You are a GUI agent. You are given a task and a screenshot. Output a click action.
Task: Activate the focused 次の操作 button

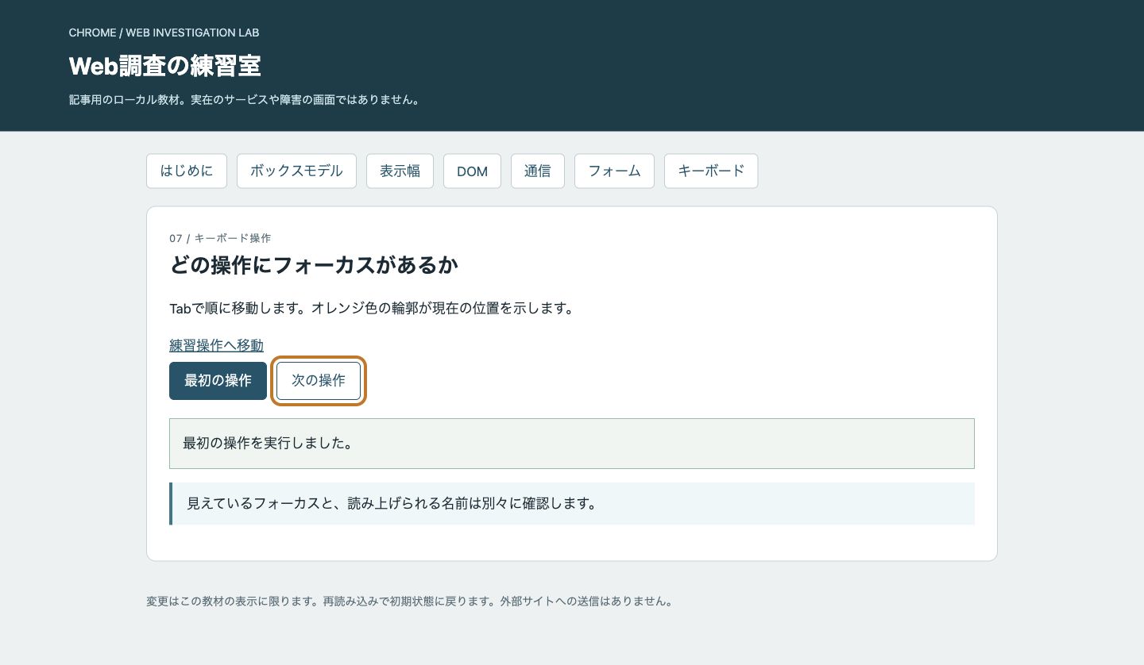pos(319,381)
